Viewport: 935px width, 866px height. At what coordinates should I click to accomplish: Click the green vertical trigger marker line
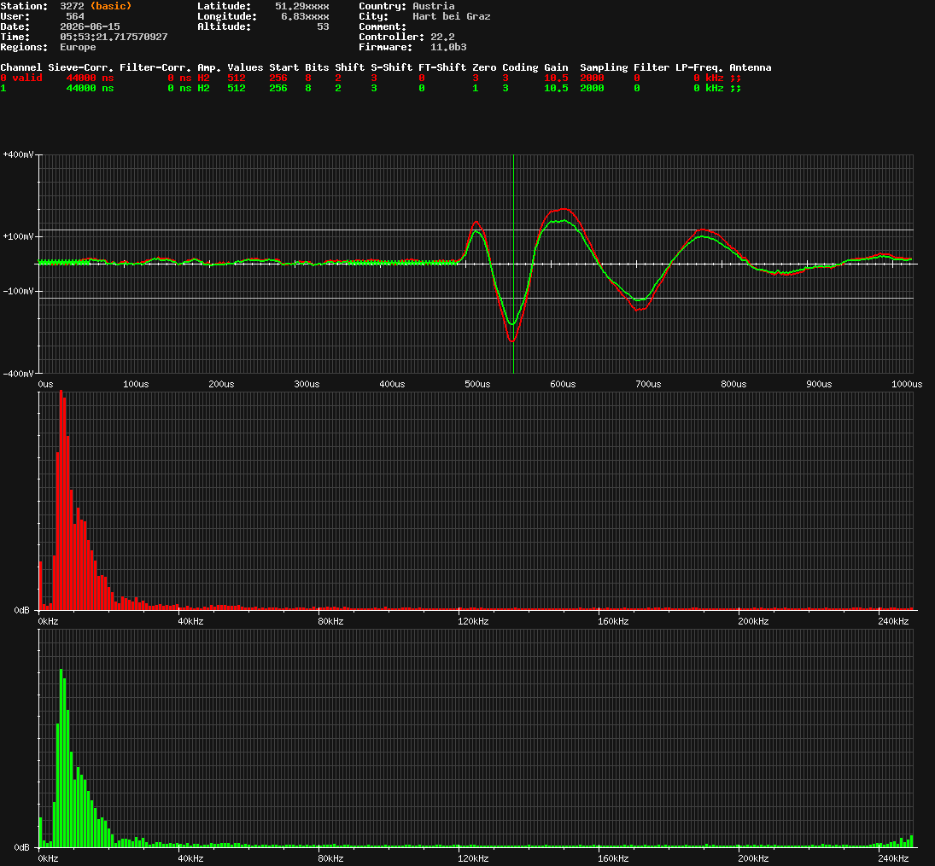(513, 264)
